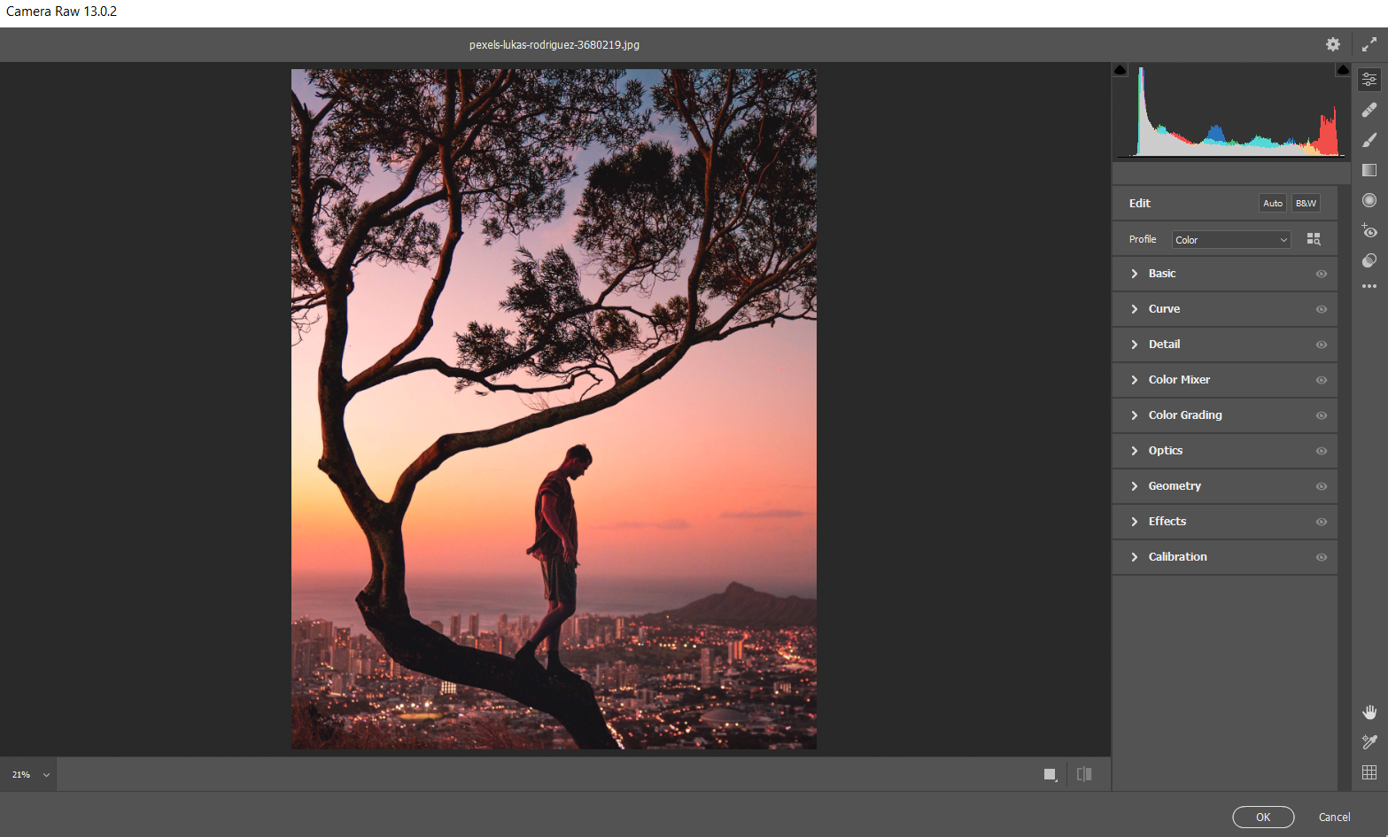Open the Red Eye removal tool
Screen dimensions: 1388x837
click(1369, 231)
